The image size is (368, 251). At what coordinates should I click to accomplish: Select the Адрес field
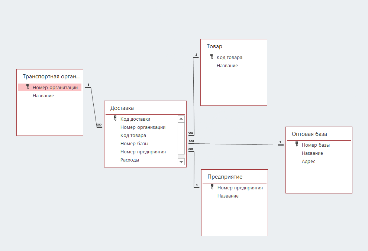coord(309,162)
